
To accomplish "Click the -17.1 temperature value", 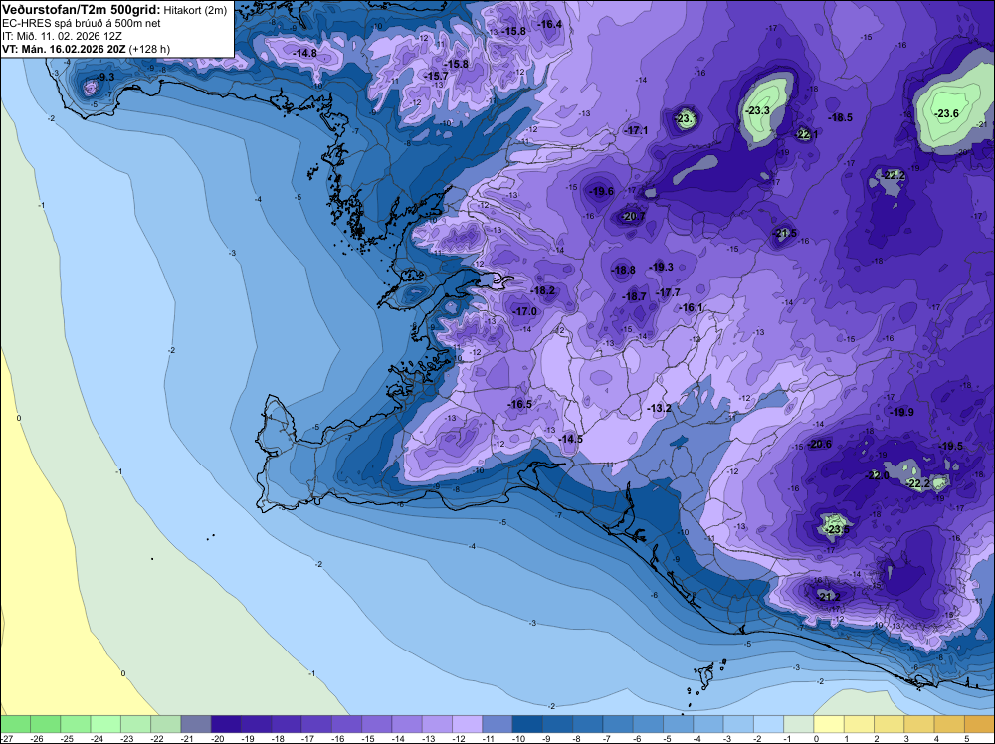I will pyautogui.click(x=636, y=130).
